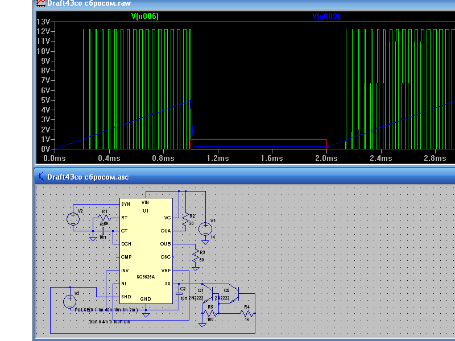Image resolution: width=455 pixels, height=341 pixels.
Task: Click the R4 resistor symbol
Action: (x=246, y=313)
